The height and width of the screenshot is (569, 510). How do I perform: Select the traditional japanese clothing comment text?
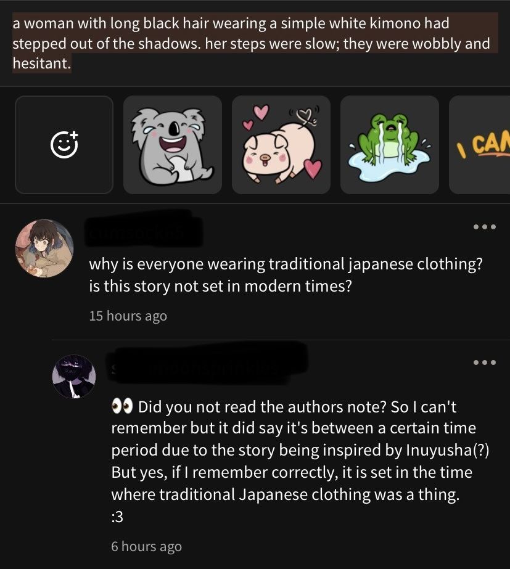point(286,275)
